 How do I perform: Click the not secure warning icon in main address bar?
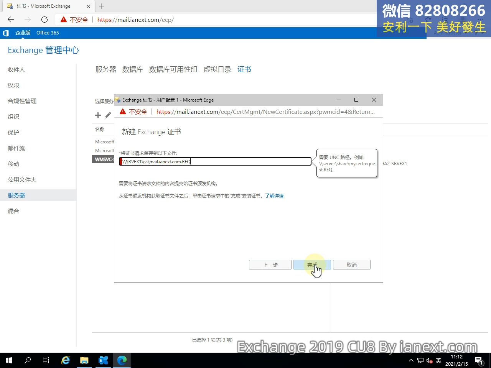pos(64,20)
